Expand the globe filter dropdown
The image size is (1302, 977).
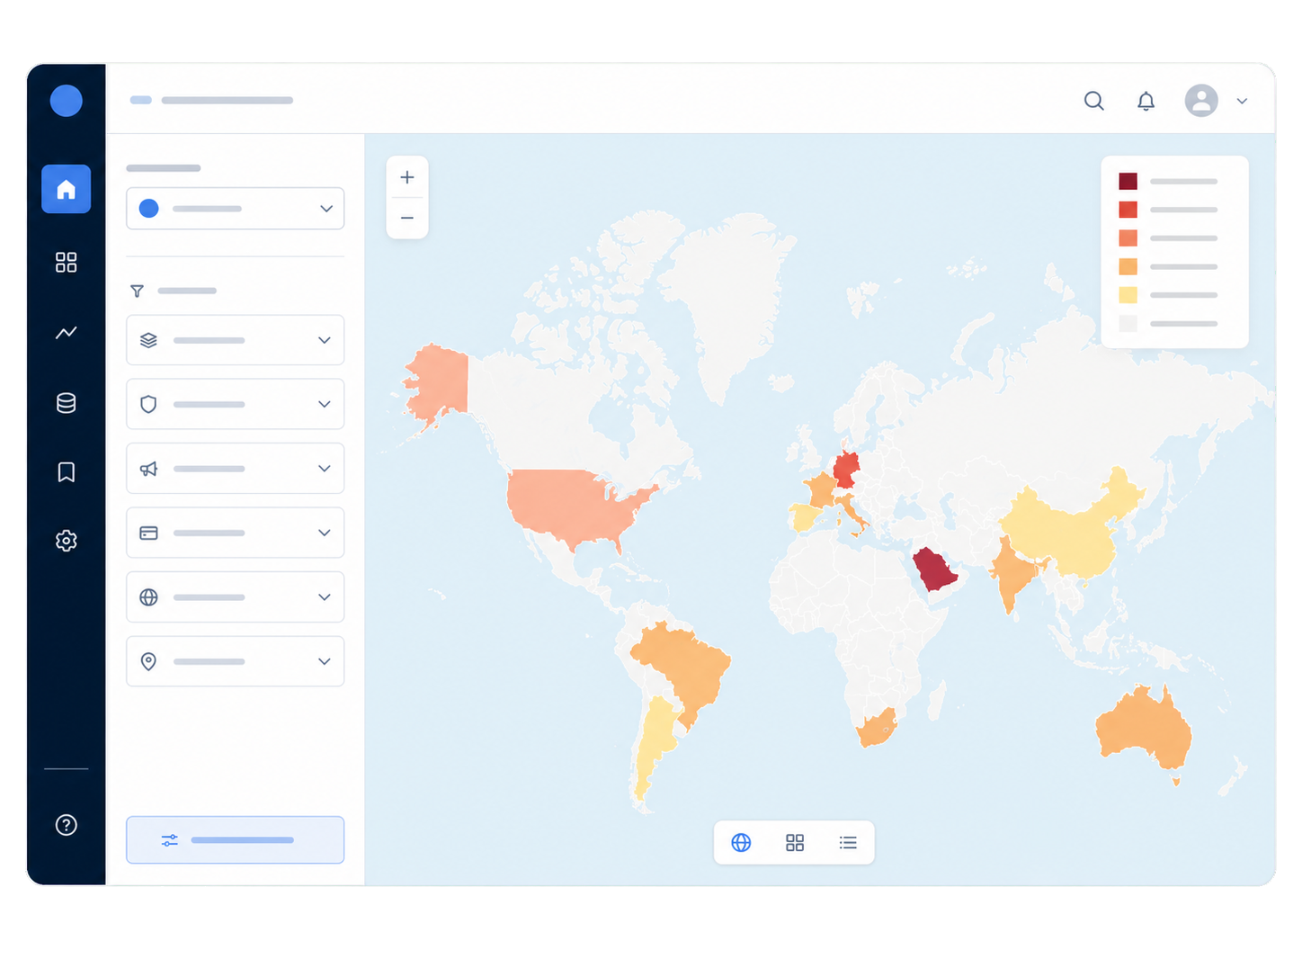236,597
